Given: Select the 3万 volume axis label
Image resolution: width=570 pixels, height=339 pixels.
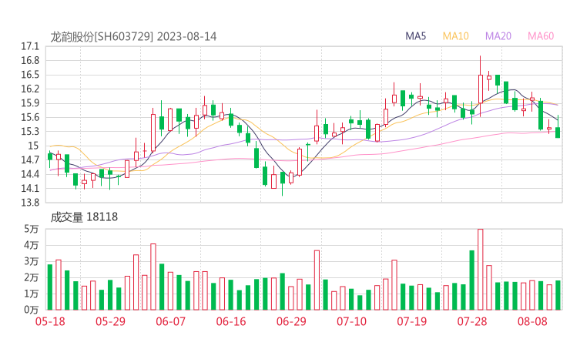Looking at the screenshot, I should click(x=32, y=261).
